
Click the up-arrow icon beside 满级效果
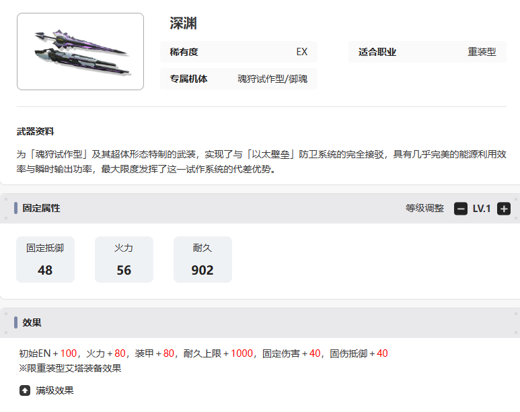25,390
